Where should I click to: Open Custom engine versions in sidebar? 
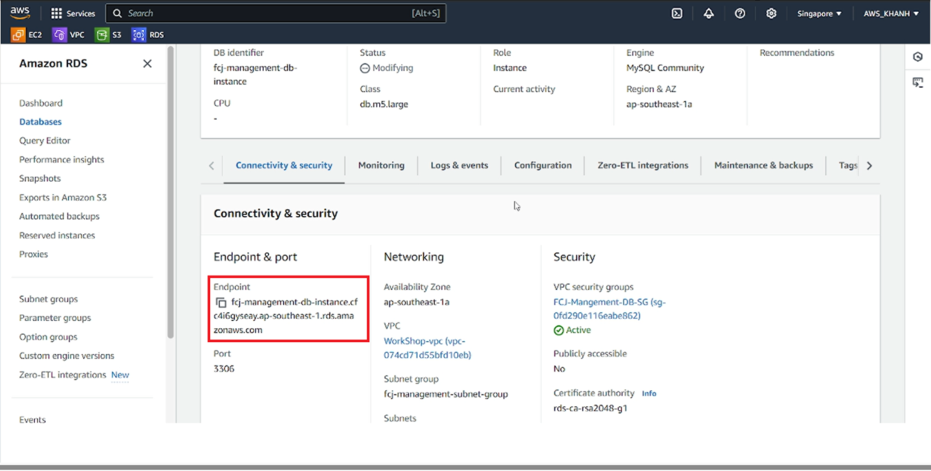click(67, 356)
